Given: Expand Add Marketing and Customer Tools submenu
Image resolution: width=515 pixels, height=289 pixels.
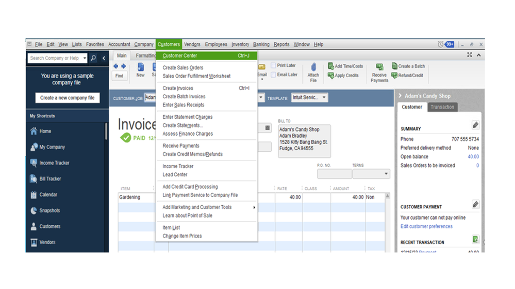Looking at the screenshot, I should [254, 207].
